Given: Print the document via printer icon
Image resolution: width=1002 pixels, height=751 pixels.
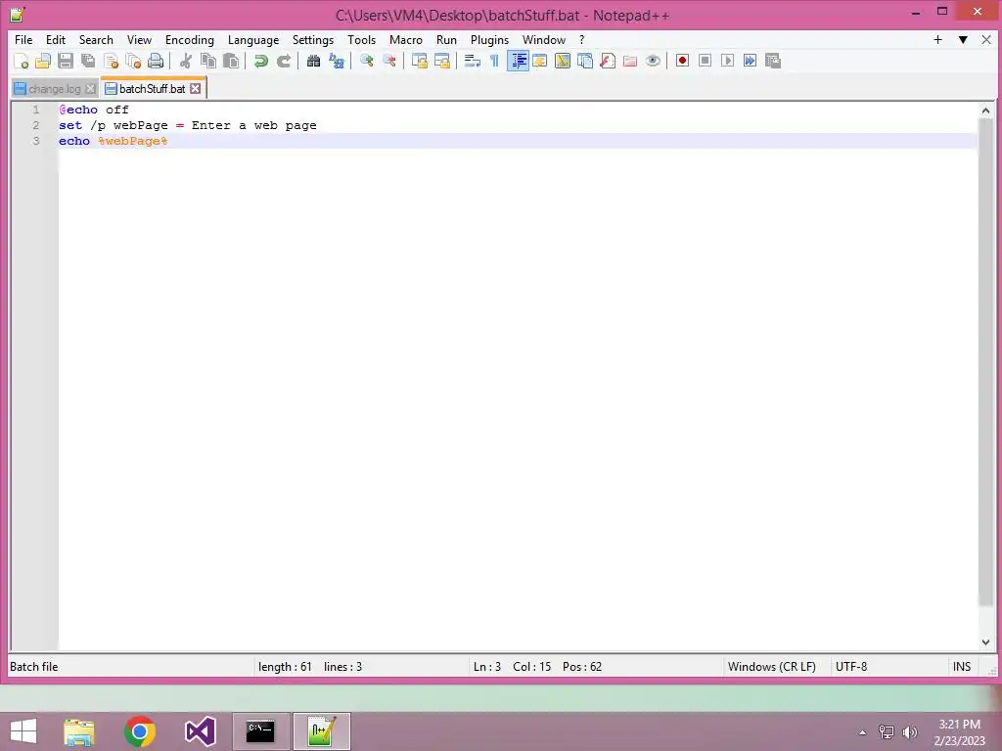Looking at the screenshot, I should (156, 61).
